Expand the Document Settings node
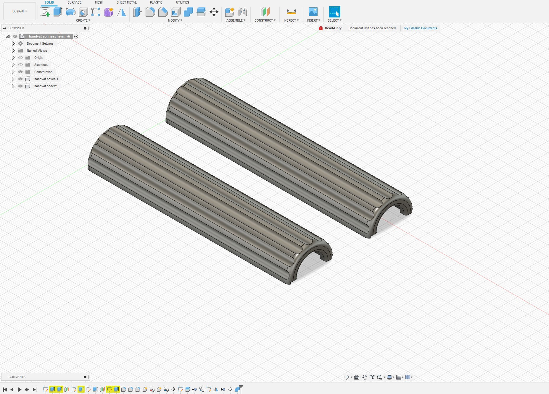 pos(13,43)
